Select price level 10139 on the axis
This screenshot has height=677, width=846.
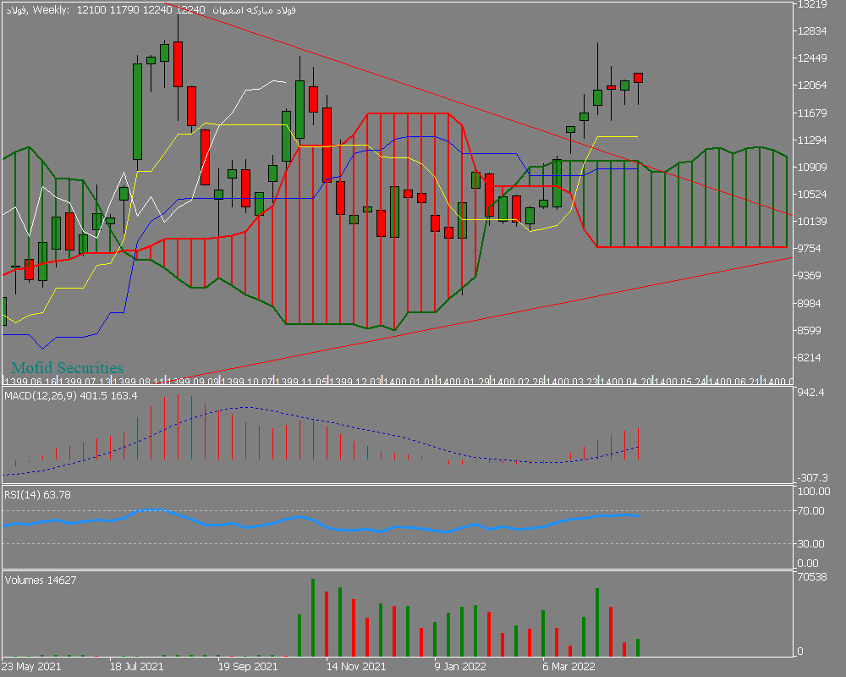(812, 221)
